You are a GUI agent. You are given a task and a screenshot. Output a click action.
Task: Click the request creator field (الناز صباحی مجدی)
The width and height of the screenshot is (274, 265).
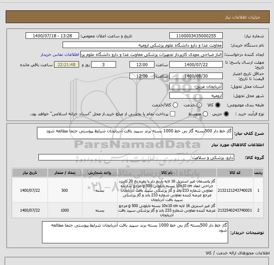(x=151, y=54)
